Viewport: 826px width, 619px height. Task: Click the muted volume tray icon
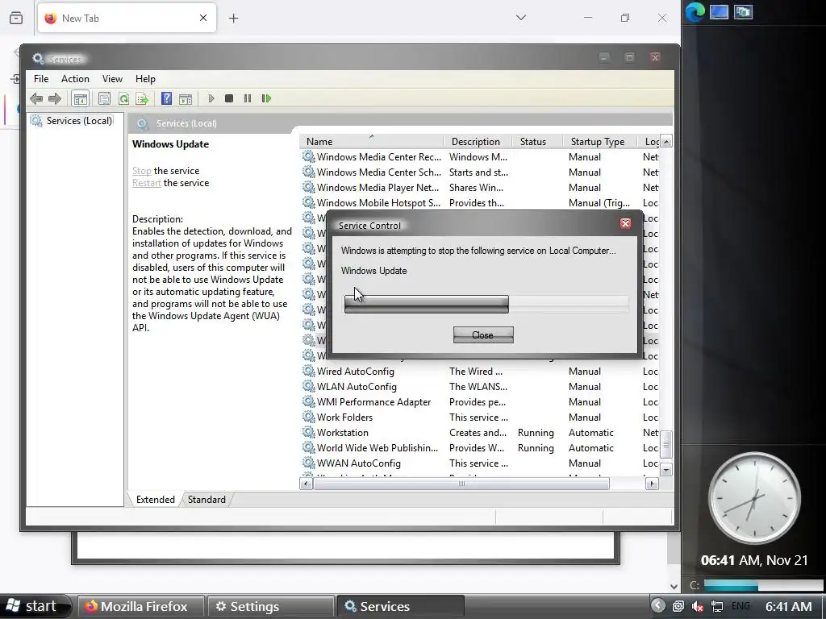click(698, 606)
